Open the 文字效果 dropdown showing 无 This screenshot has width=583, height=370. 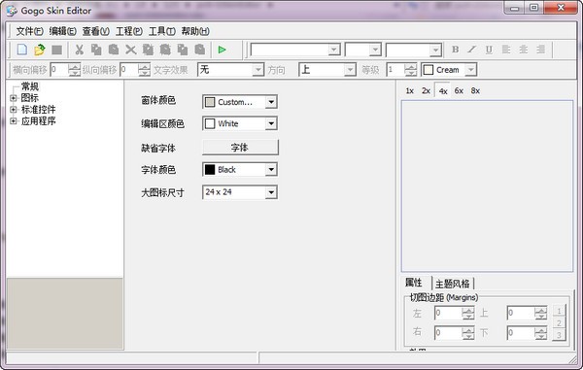point(257,70)
